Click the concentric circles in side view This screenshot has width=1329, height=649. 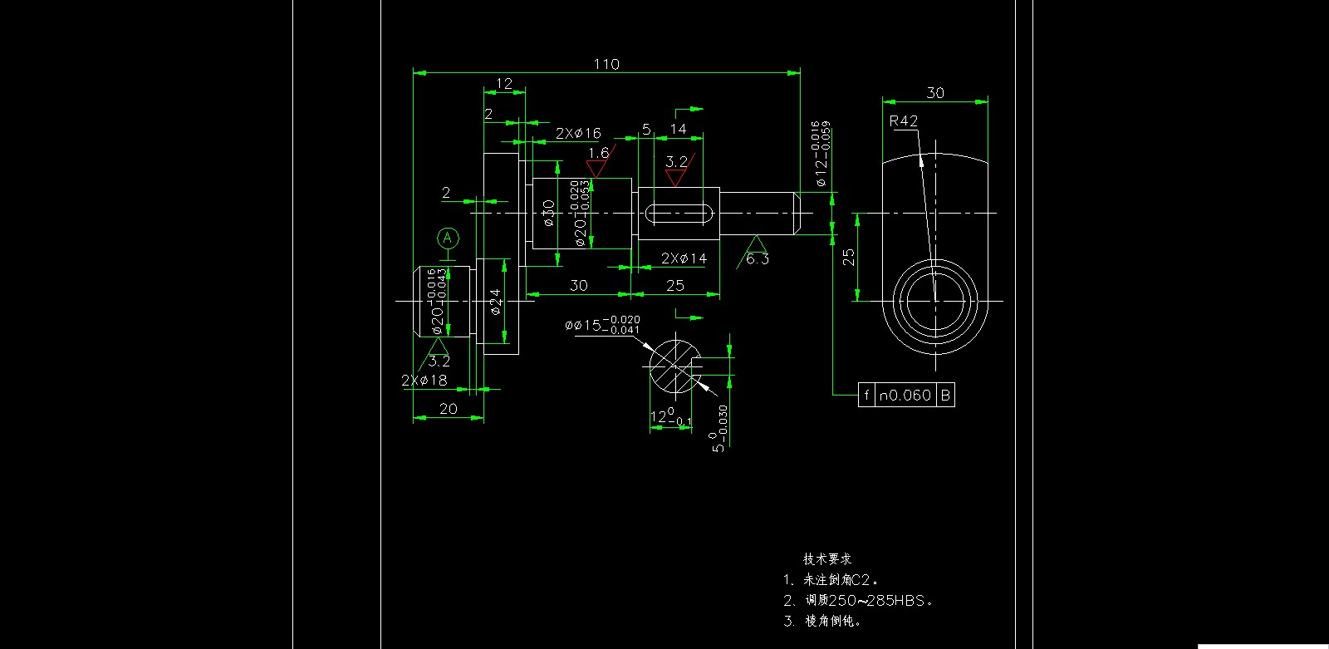pyautogui.click(x=935, y=300)
